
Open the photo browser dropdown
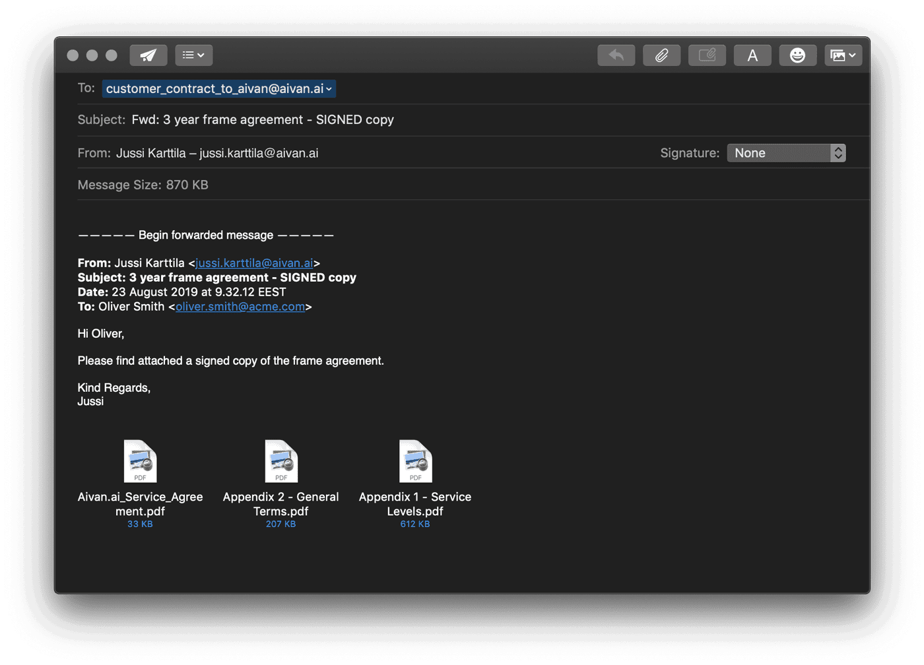pos(843,55)
